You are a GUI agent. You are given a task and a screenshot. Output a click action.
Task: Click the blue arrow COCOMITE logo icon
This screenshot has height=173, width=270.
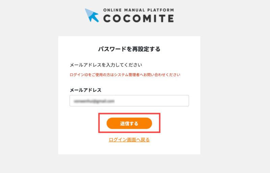pos(92,15)
